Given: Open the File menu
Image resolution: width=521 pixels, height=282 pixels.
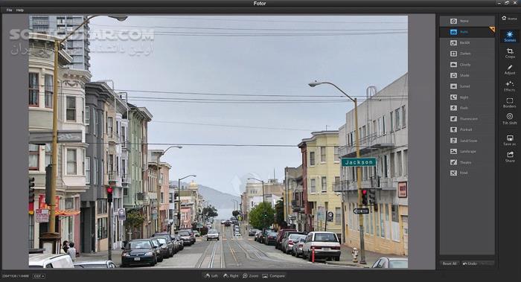Looking at the screenshot, I should point(9,10).
